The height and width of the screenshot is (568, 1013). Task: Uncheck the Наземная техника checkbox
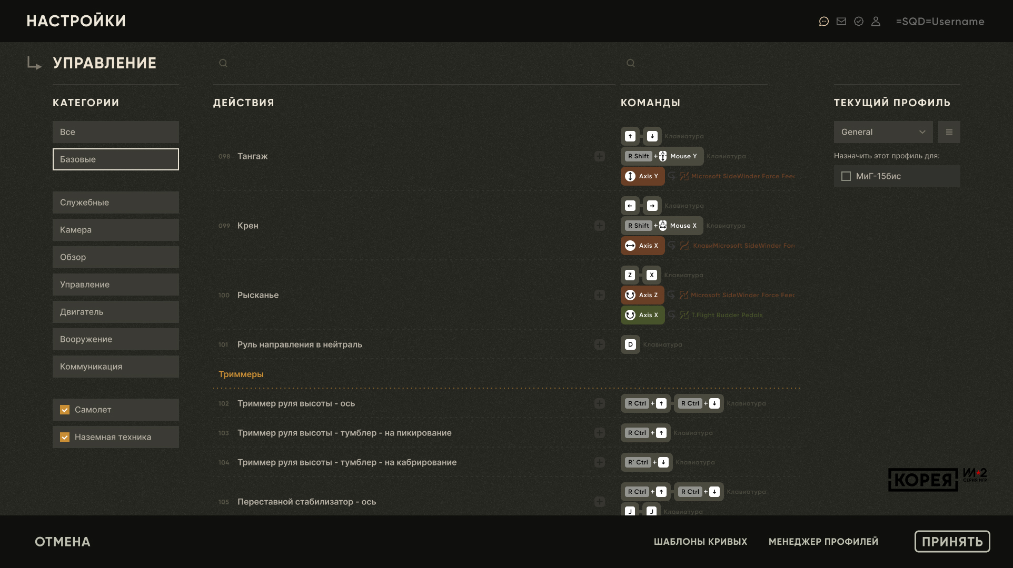click(65, 437)
